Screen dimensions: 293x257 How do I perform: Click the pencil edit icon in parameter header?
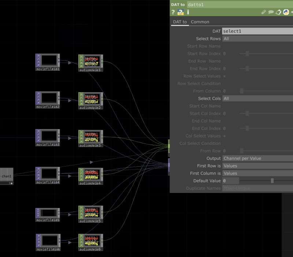264,12
